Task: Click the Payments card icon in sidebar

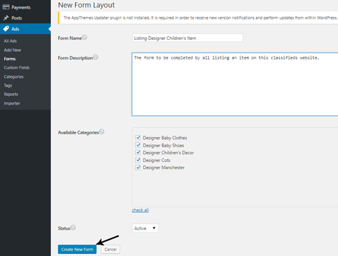Action: tap(6, 7)
